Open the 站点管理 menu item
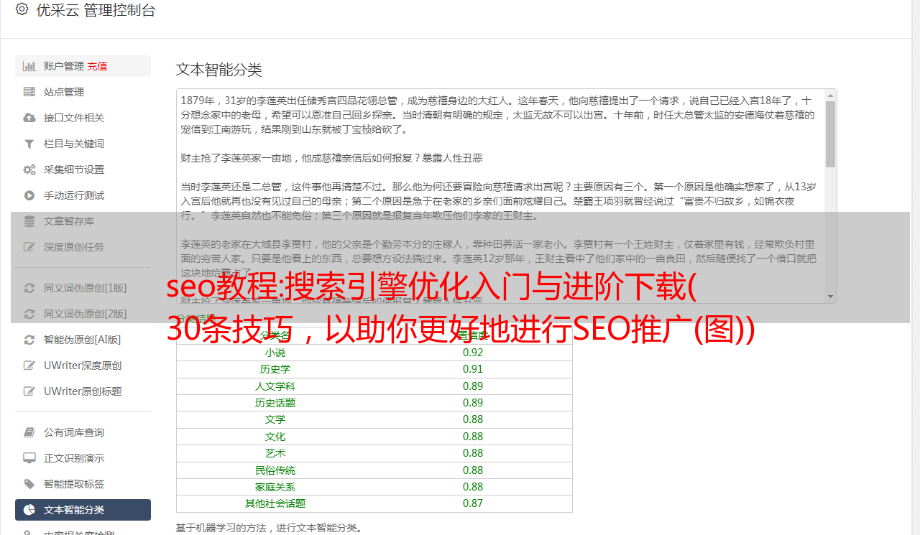This screenshot has height=535, width=920. [83, 92]
